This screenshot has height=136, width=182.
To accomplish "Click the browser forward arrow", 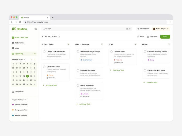I will [x=16, y=22].
